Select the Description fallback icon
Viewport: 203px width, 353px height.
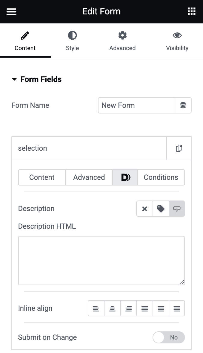(177, 209)
